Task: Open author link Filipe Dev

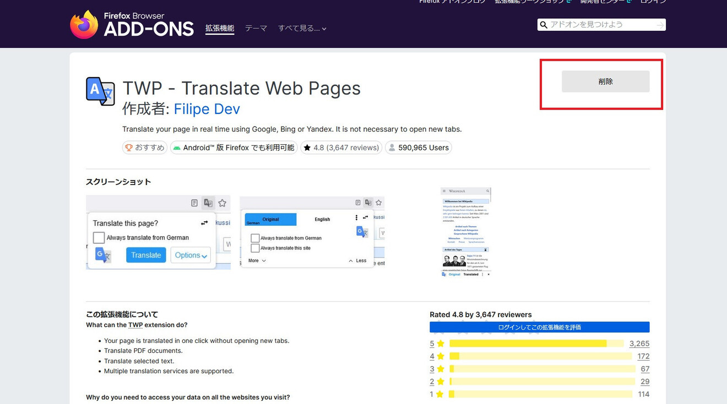Action: [207, 109]
